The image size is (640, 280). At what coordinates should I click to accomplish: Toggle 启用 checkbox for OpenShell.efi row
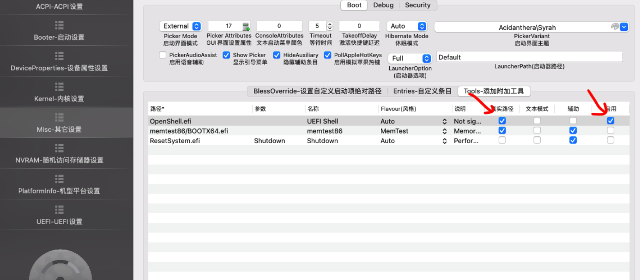tap(610, 121)
